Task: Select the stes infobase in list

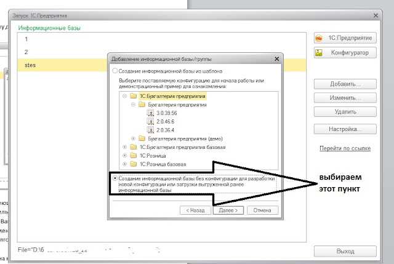Action: coord(62,65)
